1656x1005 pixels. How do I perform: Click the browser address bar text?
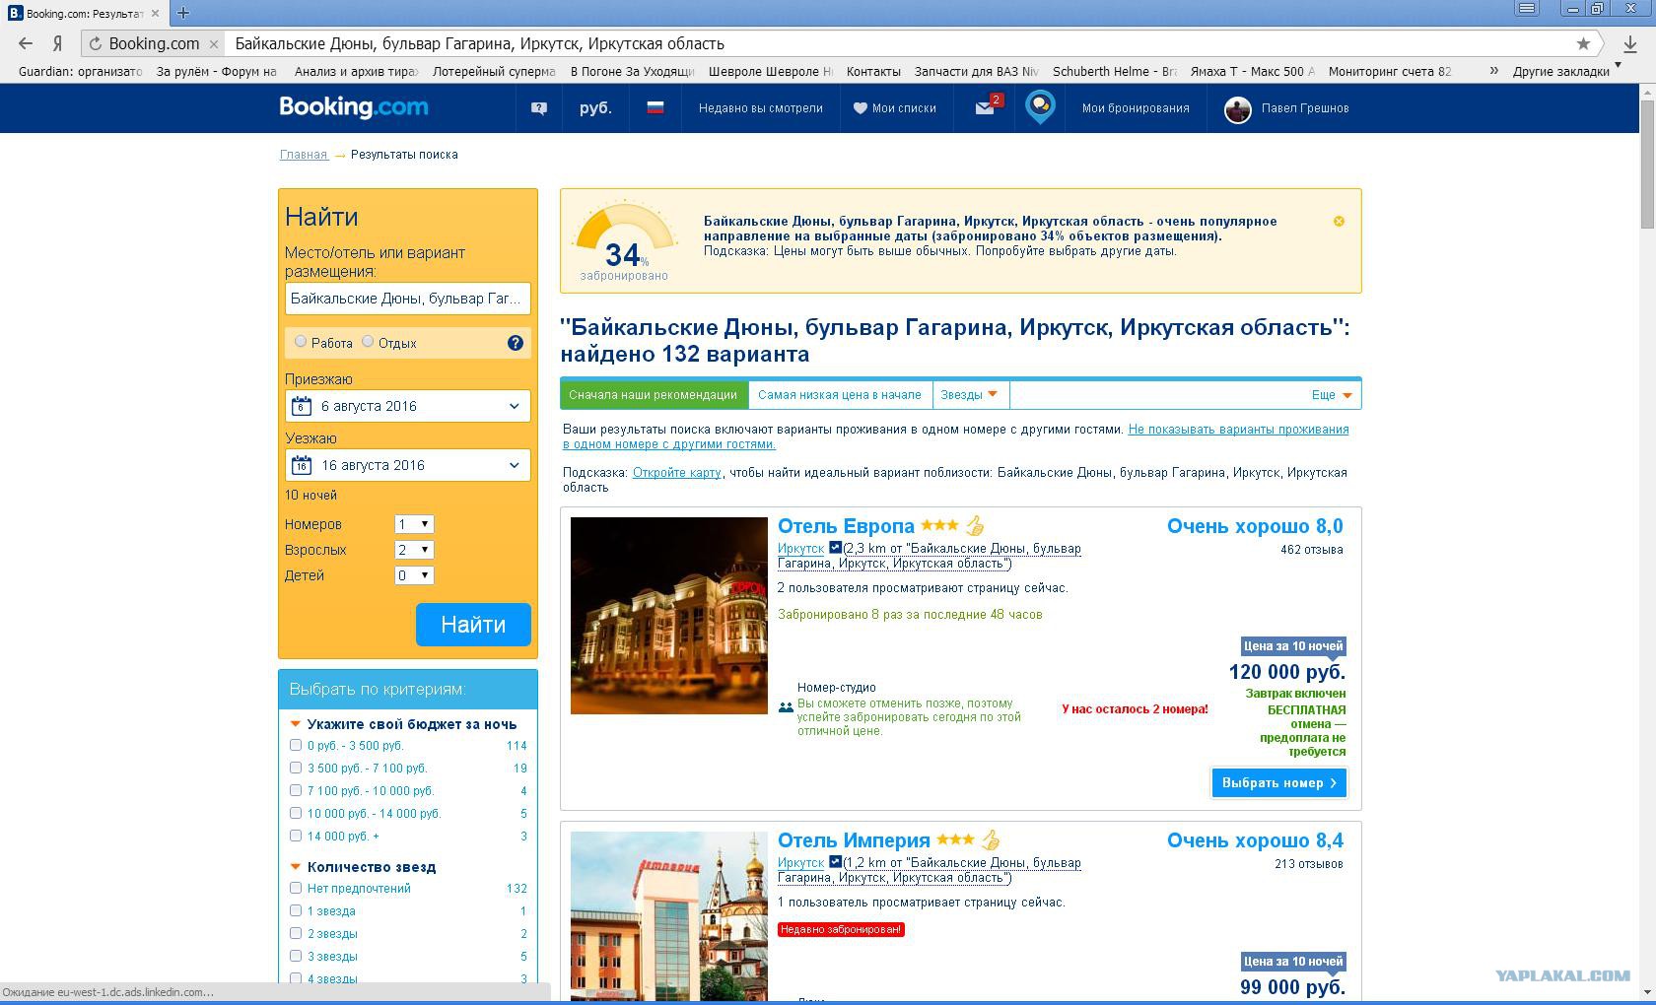(480, 43)
